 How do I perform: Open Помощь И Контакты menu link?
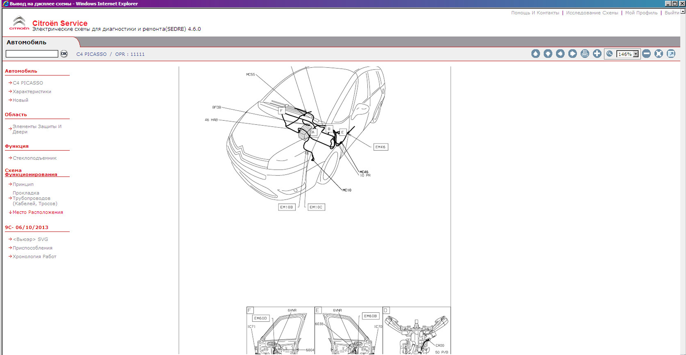pyautogui.click(x=535, y=13)
